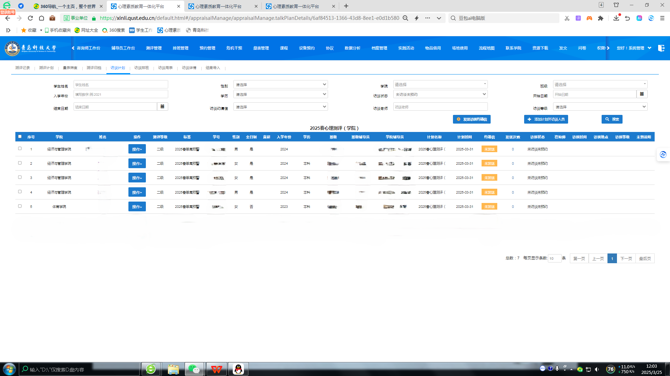Check the select-all checkbox in table header
The height and width of the screenshot is (376, 670).
tap(20, 136)
